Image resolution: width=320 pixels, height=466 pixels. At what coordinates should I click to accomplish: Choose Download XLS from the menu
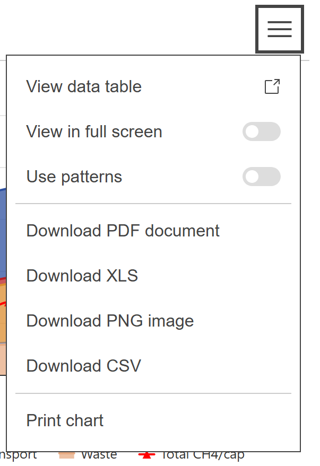pyautogui.click(x=82, y=276)
